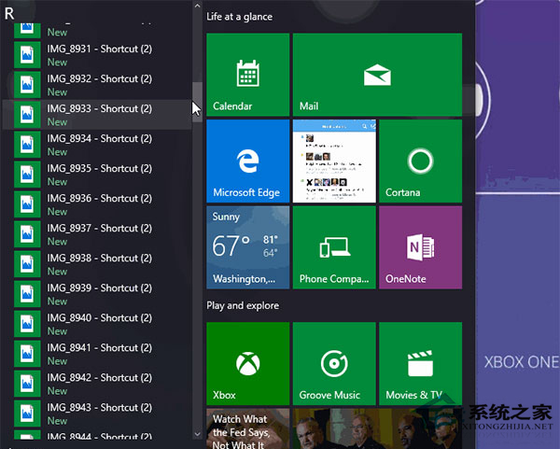Click the image icon beside IMG_8943 - Shortcut (2)
The width and height of the screenshot is (560, 449).
tap(27, 414)
